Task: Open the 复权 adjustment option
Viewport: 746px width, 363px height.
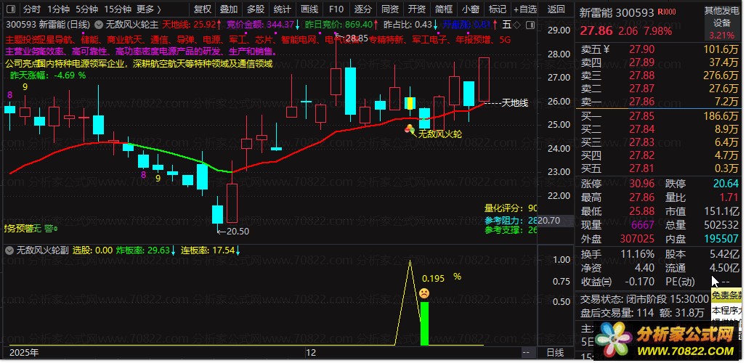Action: point(203,9)
